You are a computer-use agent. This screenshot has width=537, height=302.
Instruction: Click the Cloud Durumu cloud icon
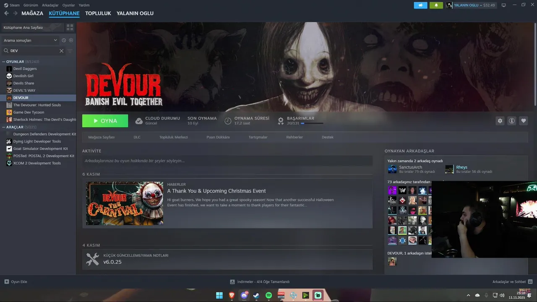[139, 121]
